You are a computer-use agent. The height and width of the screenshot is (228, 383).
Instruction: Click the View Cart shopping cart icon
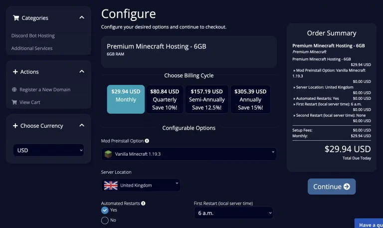pyautogui.click(x=14, y=102)
